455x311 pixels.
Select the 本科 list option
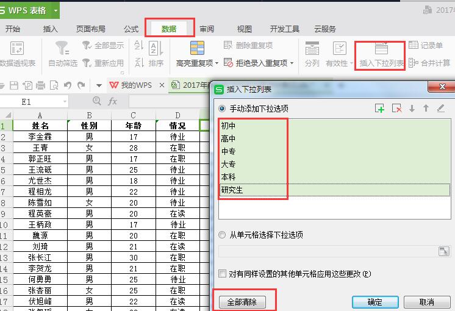pyautogui.click(x=335, y=177)
